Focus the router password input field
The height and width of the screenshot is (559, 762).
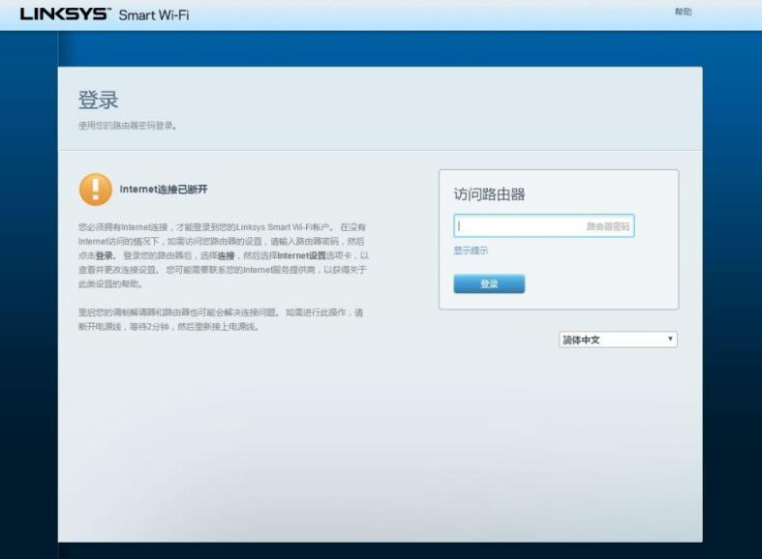tap(544, 225)
